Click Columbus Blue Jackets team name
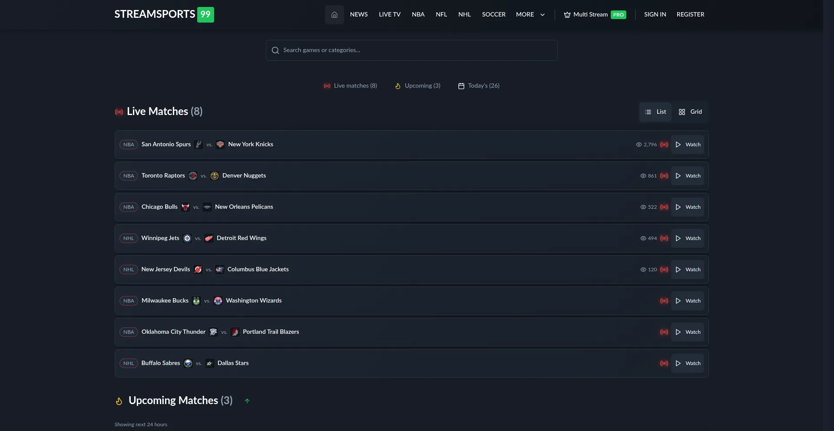 (x=258, y=270)
